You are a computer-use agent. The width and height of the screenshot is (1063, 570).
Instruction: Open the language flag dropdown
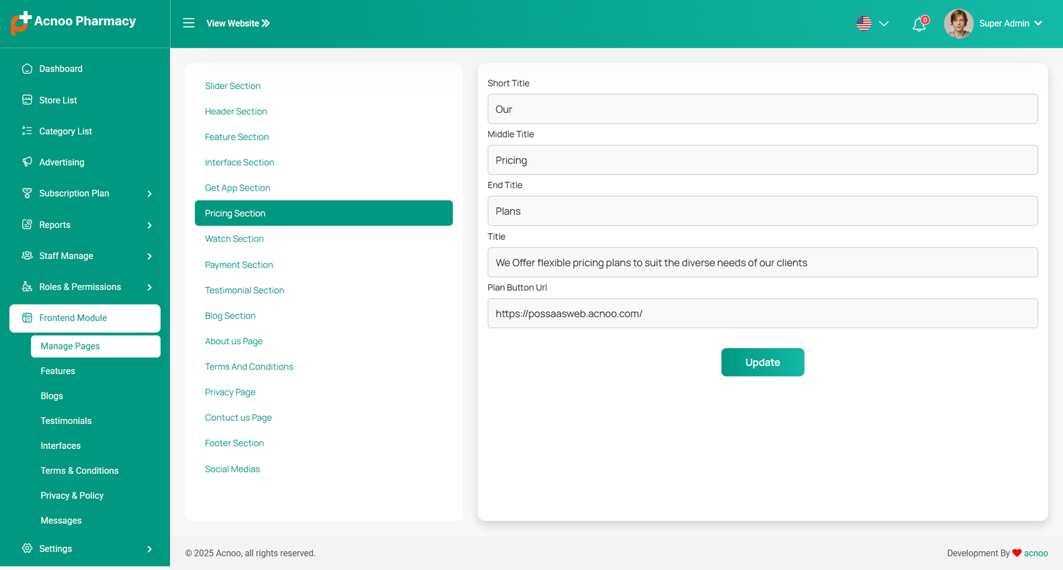[x=872, y=23]
